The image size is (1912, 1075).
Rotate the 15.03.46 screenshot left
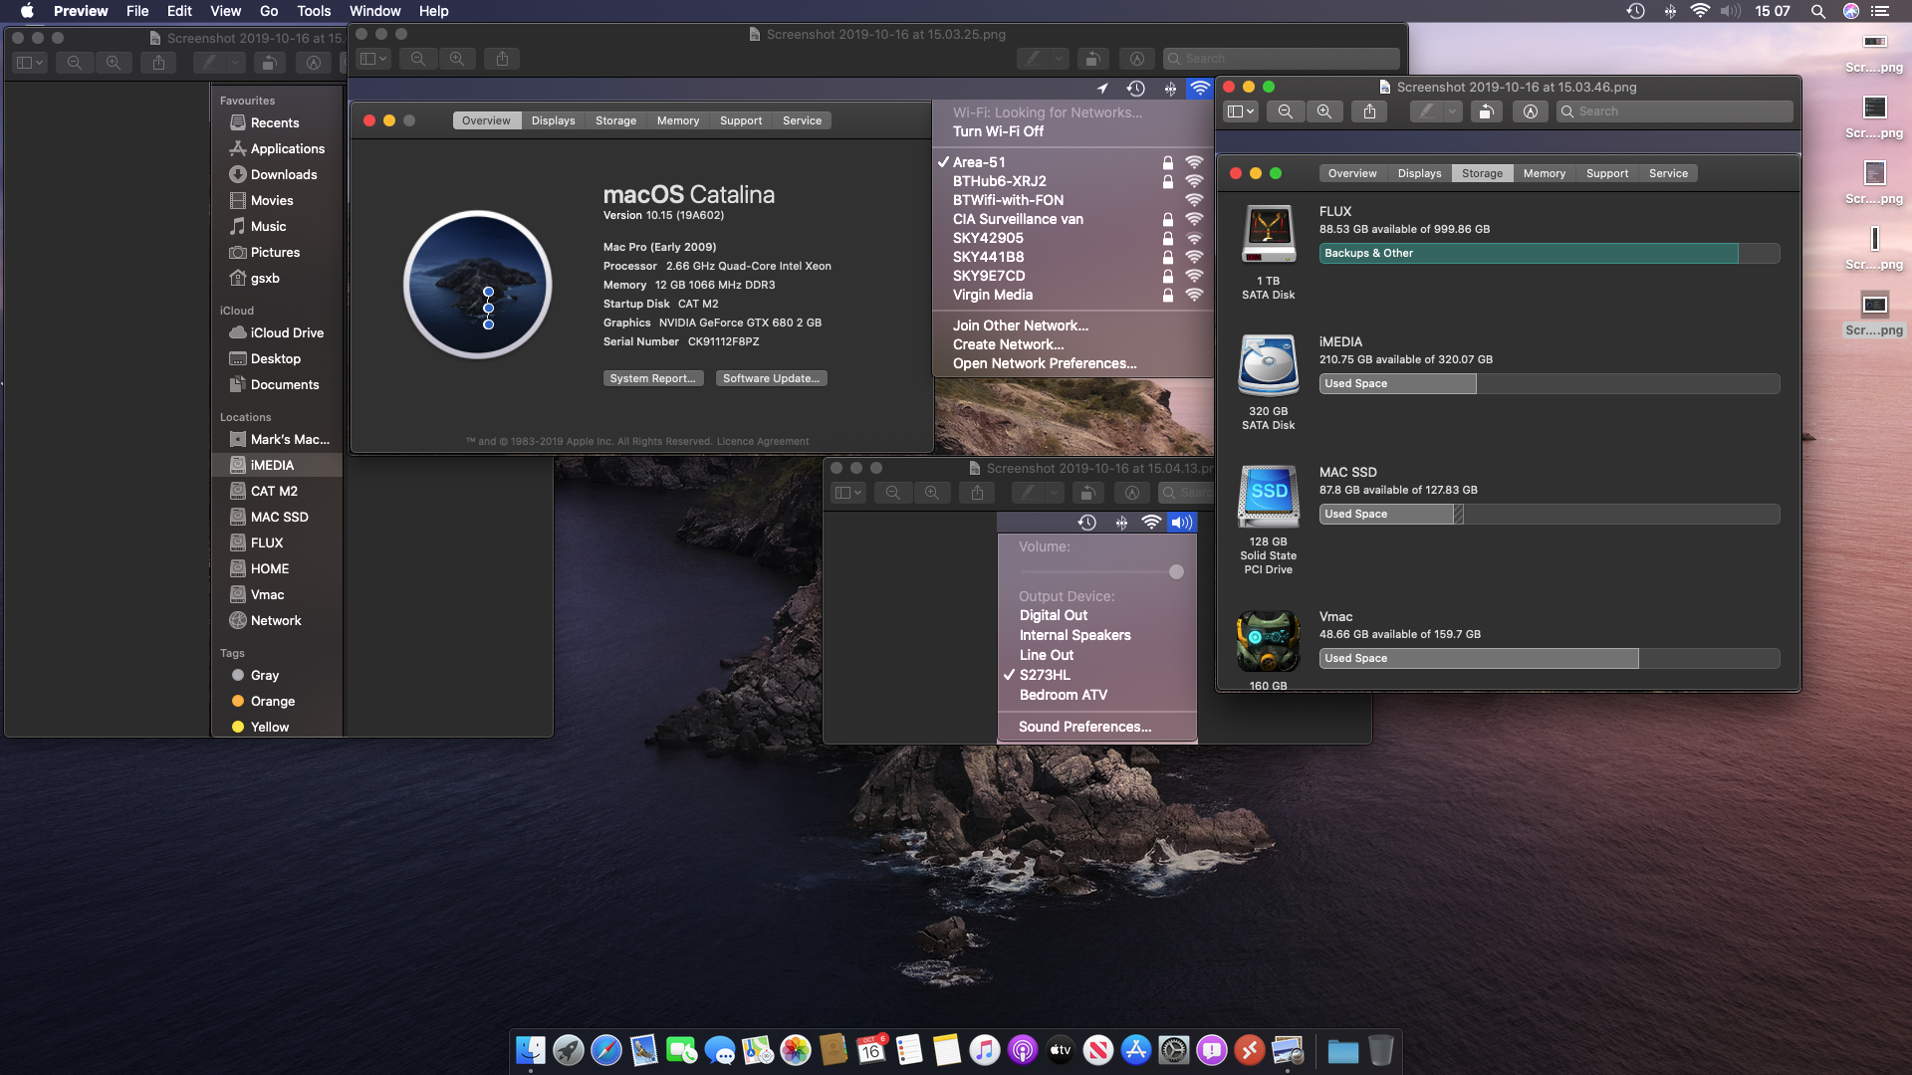pos(1485,111)
